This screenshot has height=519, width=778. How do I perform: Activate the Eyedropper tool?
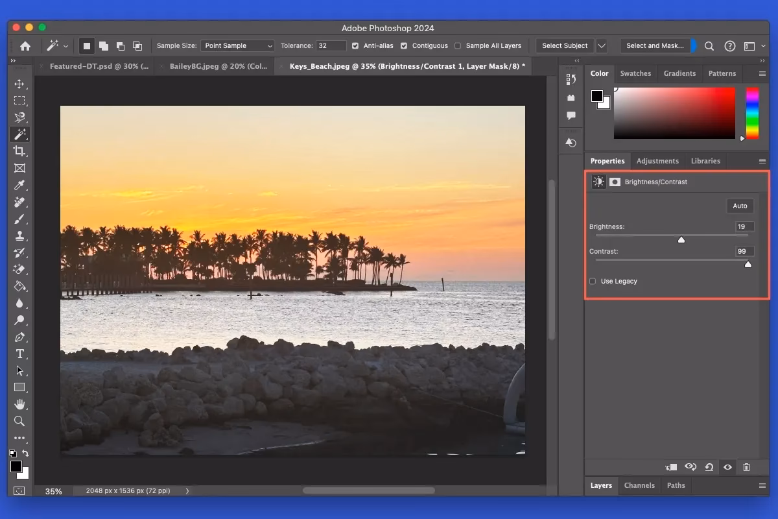tap(19, 185)
